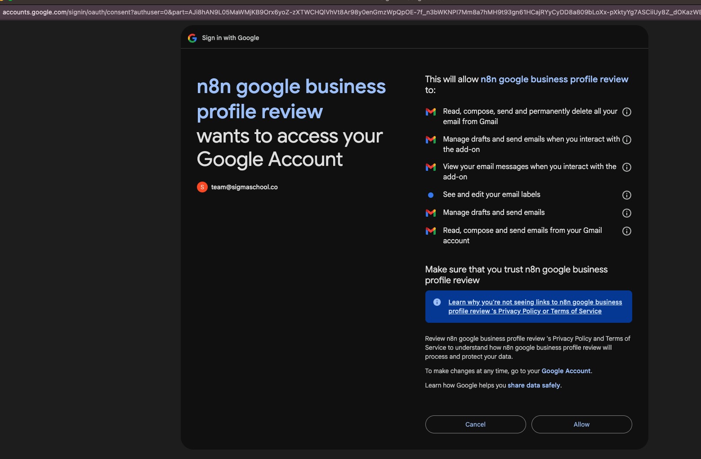The image size is (701, 459).
Task: Click the large app name title
Action: (x=291, y=99)
